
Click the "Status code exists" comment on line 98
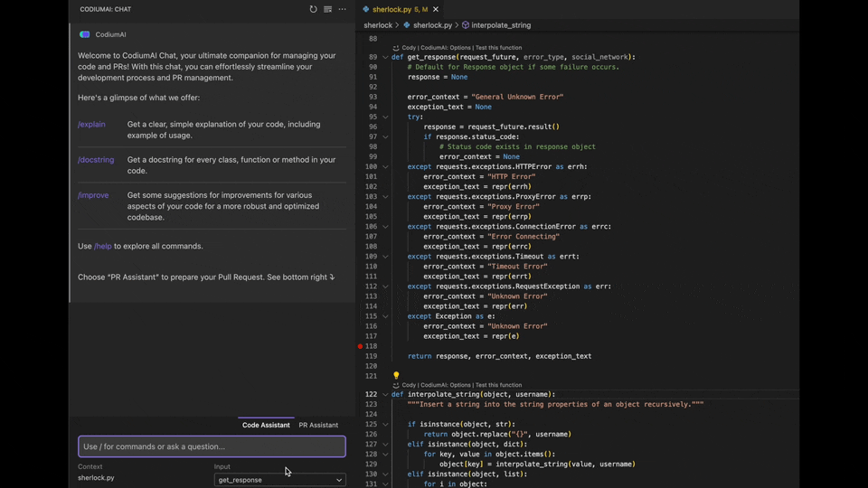(517, 146)
